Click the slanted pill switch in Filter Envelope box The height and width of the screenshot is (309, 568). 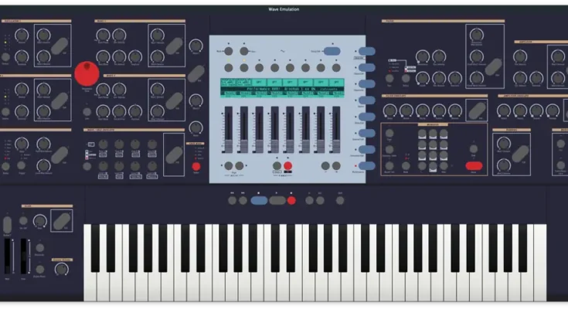[477, 110]
